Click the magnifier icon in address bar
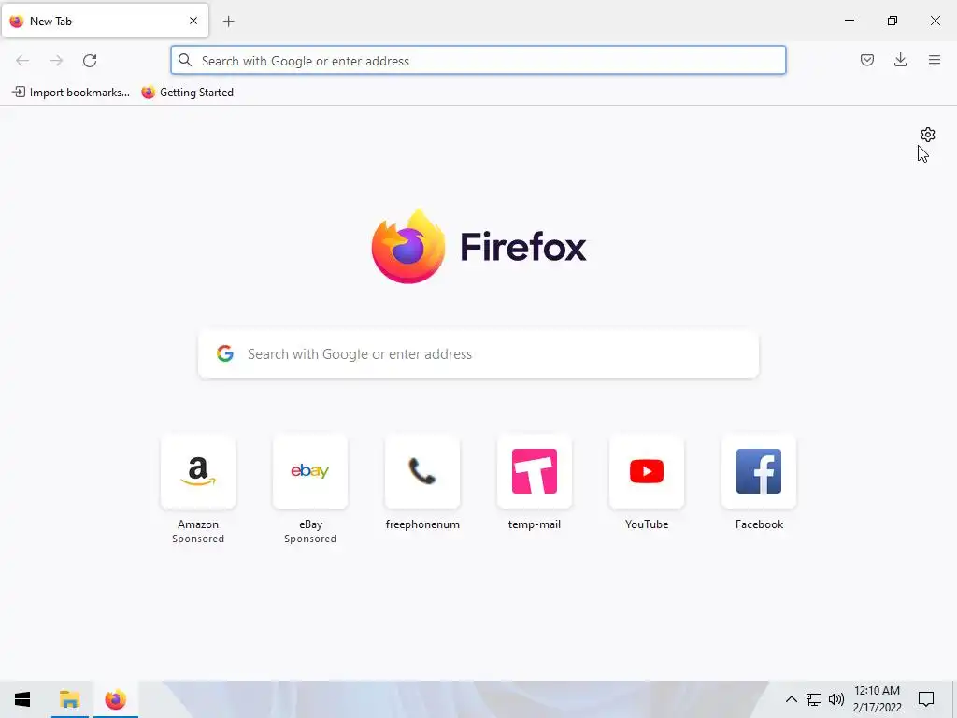Screen dimensions: 957x718 coord(185,60)
